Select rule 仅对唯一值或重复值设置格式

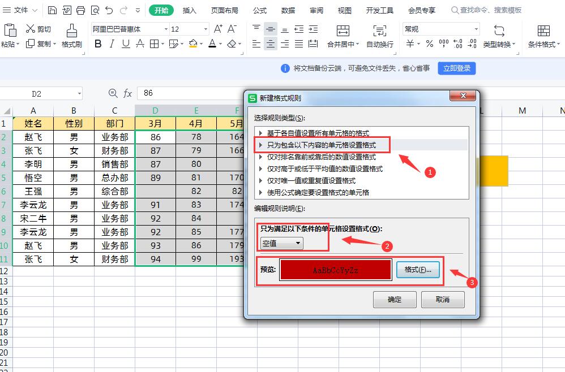311,180
